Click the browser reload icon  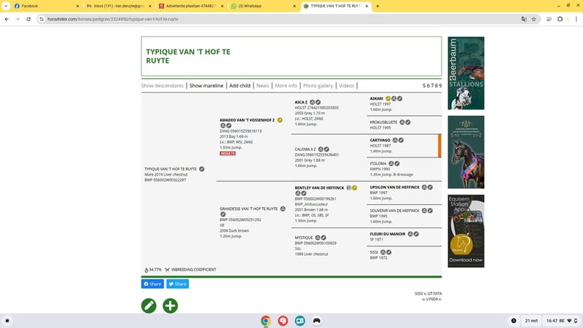point(28,19)
